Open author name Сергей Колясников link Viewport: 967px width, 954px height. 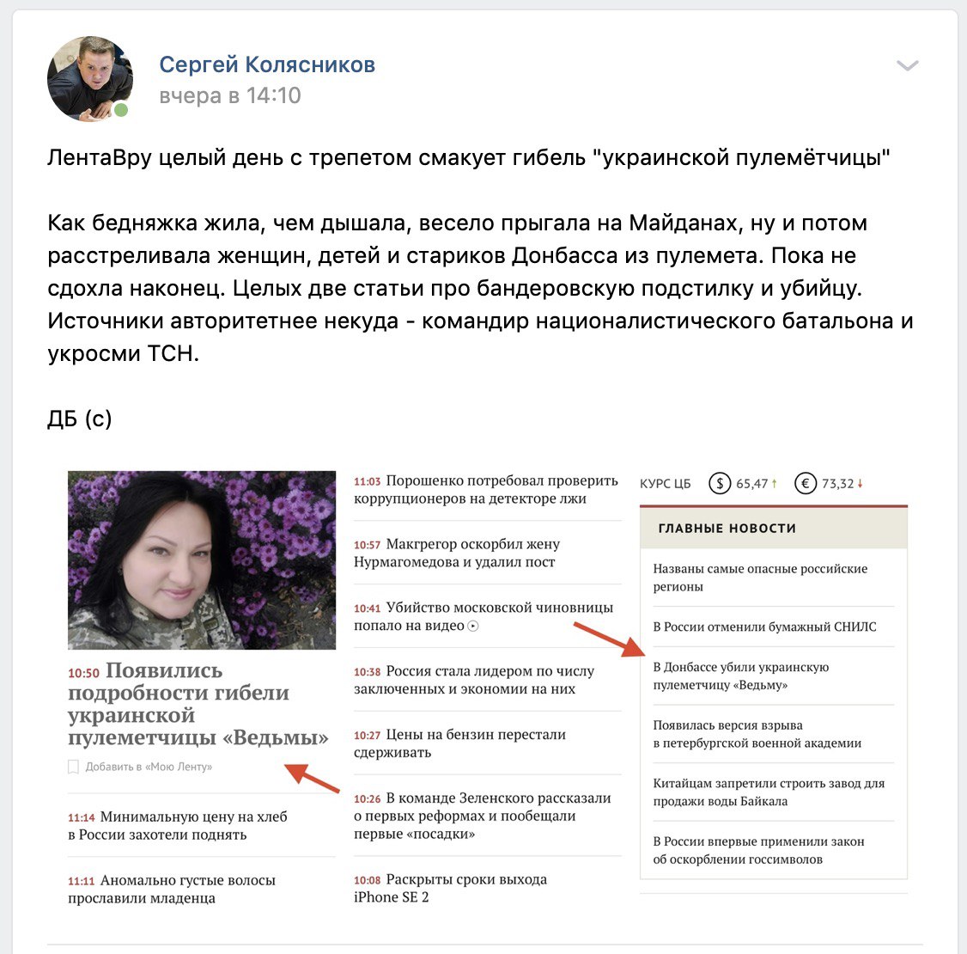tap(267, 64)
